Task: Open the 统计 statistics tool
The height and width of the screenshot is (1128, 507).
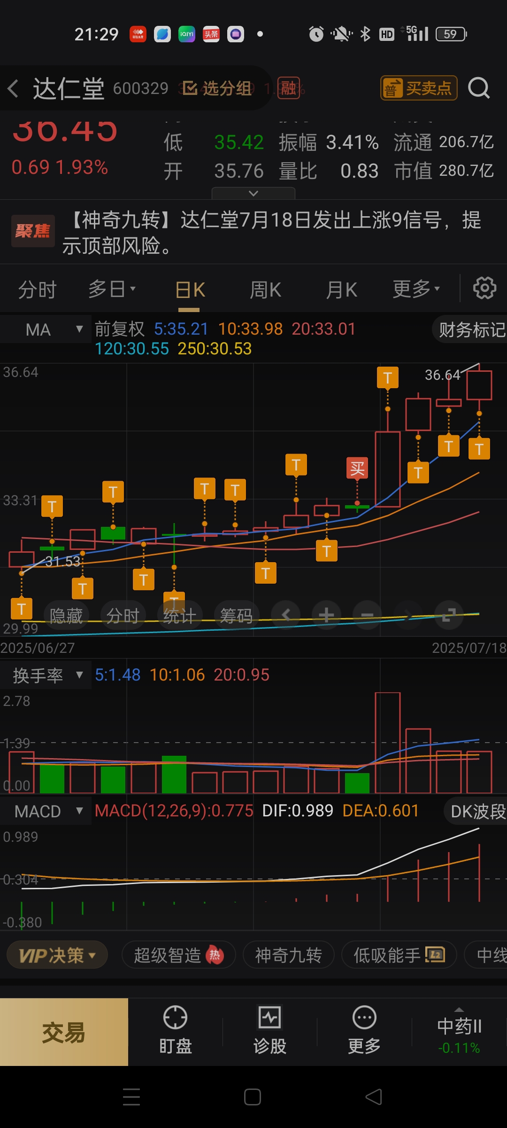Action: pos(179,615)
